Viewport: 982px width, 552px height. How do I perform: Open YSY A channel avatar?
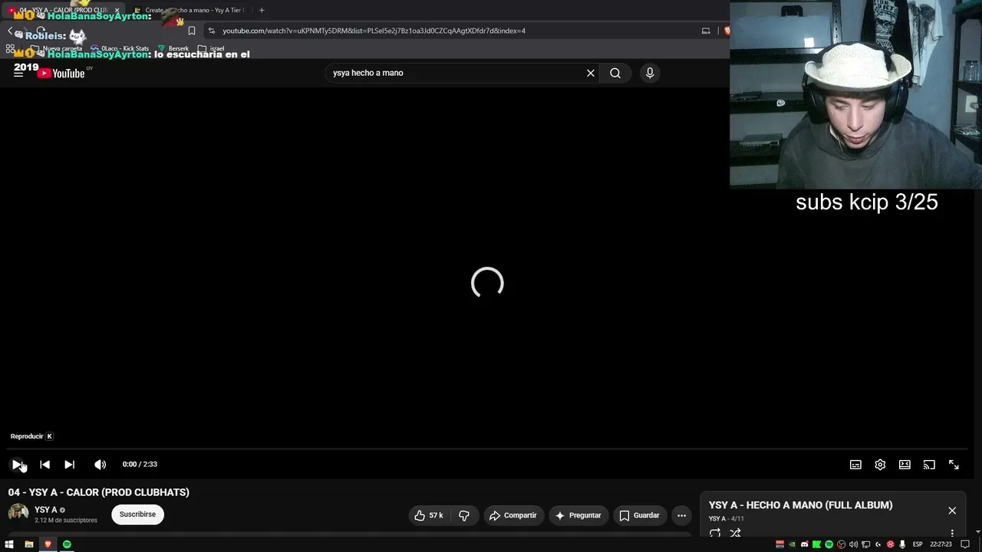pos(18,512)
